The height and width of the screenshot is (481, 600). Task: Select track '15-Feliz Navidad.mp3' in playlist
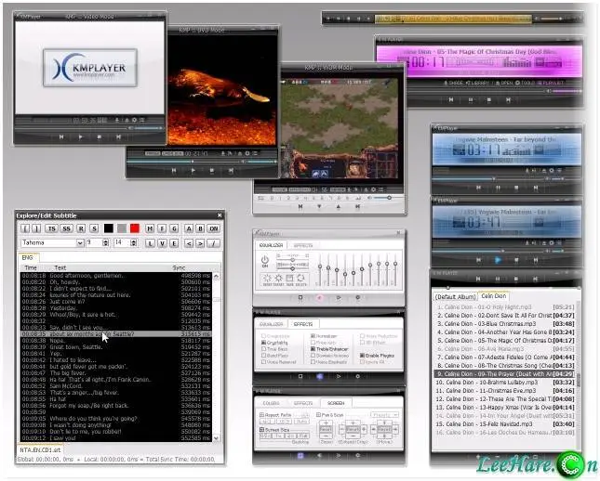click(505, 424)
